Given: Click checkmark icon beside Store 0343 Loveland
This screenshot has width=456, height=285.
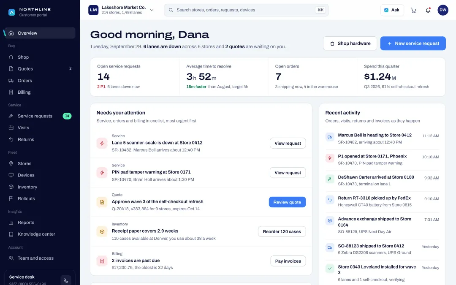Looking at the screenshot, I should click(x=330, y=269).
